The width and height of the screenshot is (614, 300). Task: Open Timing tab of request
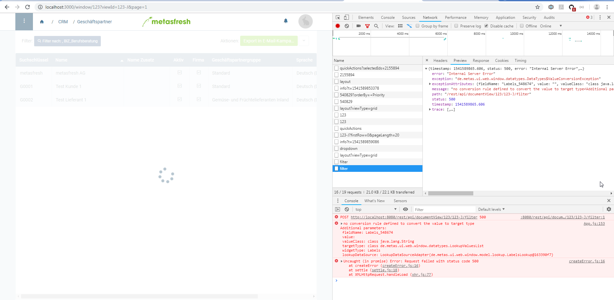[x=520, y=61]
